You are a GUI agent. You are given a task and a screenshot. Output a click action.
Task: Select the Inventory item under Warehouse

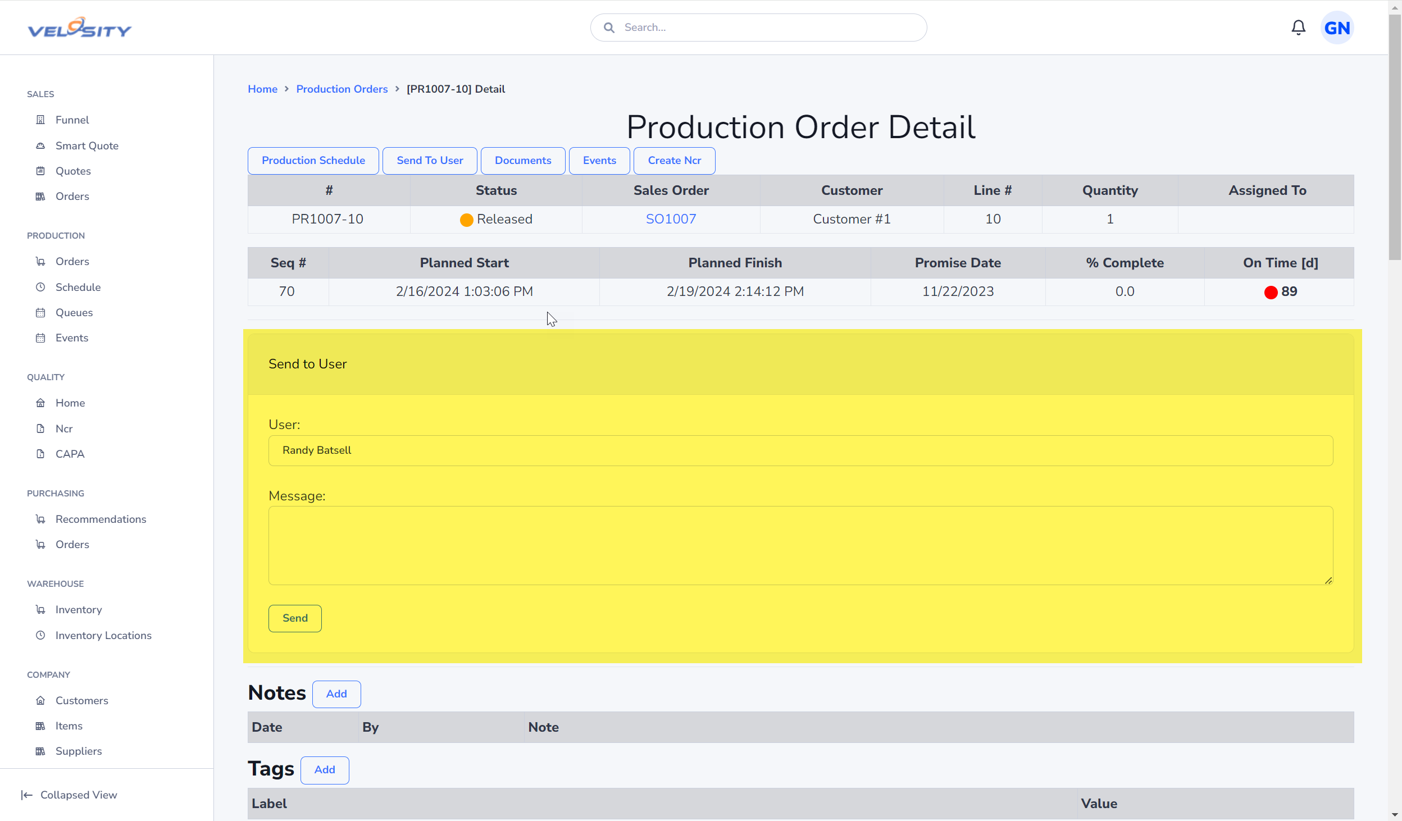point(79,609)
